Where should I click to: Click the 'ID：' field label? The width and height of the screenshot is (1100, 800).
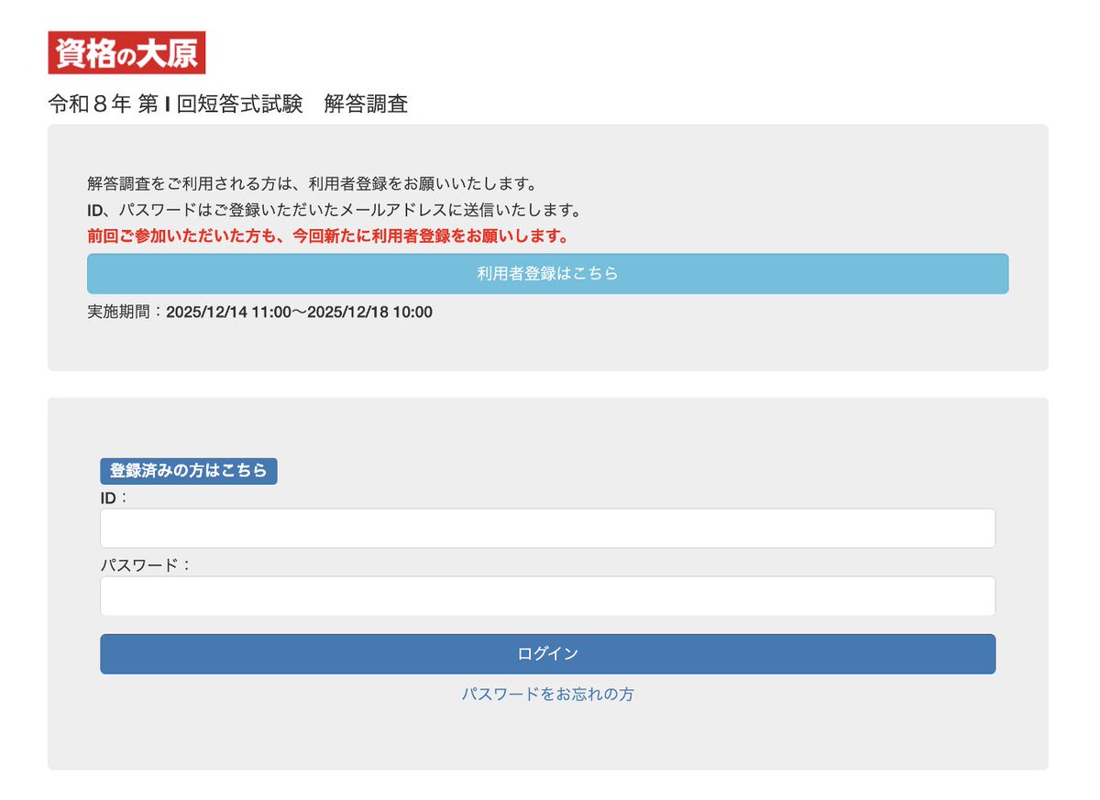coord(115,498)
